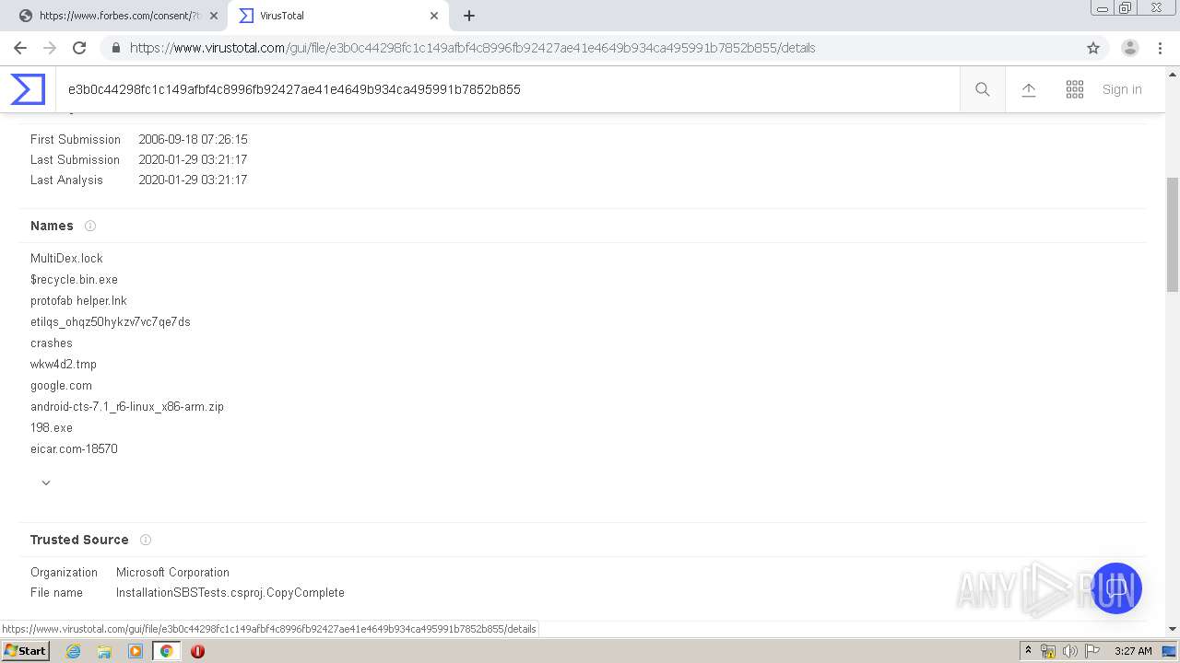Viewport: 1180px width, 663px height.
Task: Click the action center flag icon
Action: (x=1092, y=651)
